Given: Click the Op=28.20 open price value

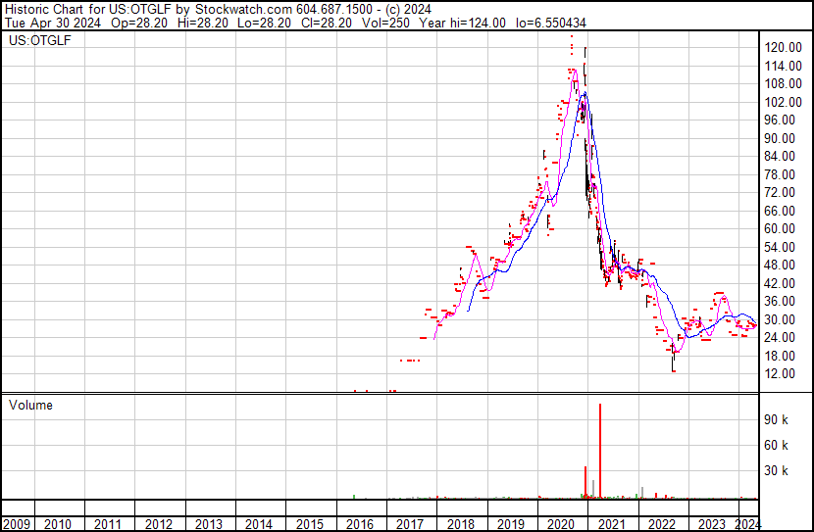Looking at the screenshot, I should click(139, 24).
